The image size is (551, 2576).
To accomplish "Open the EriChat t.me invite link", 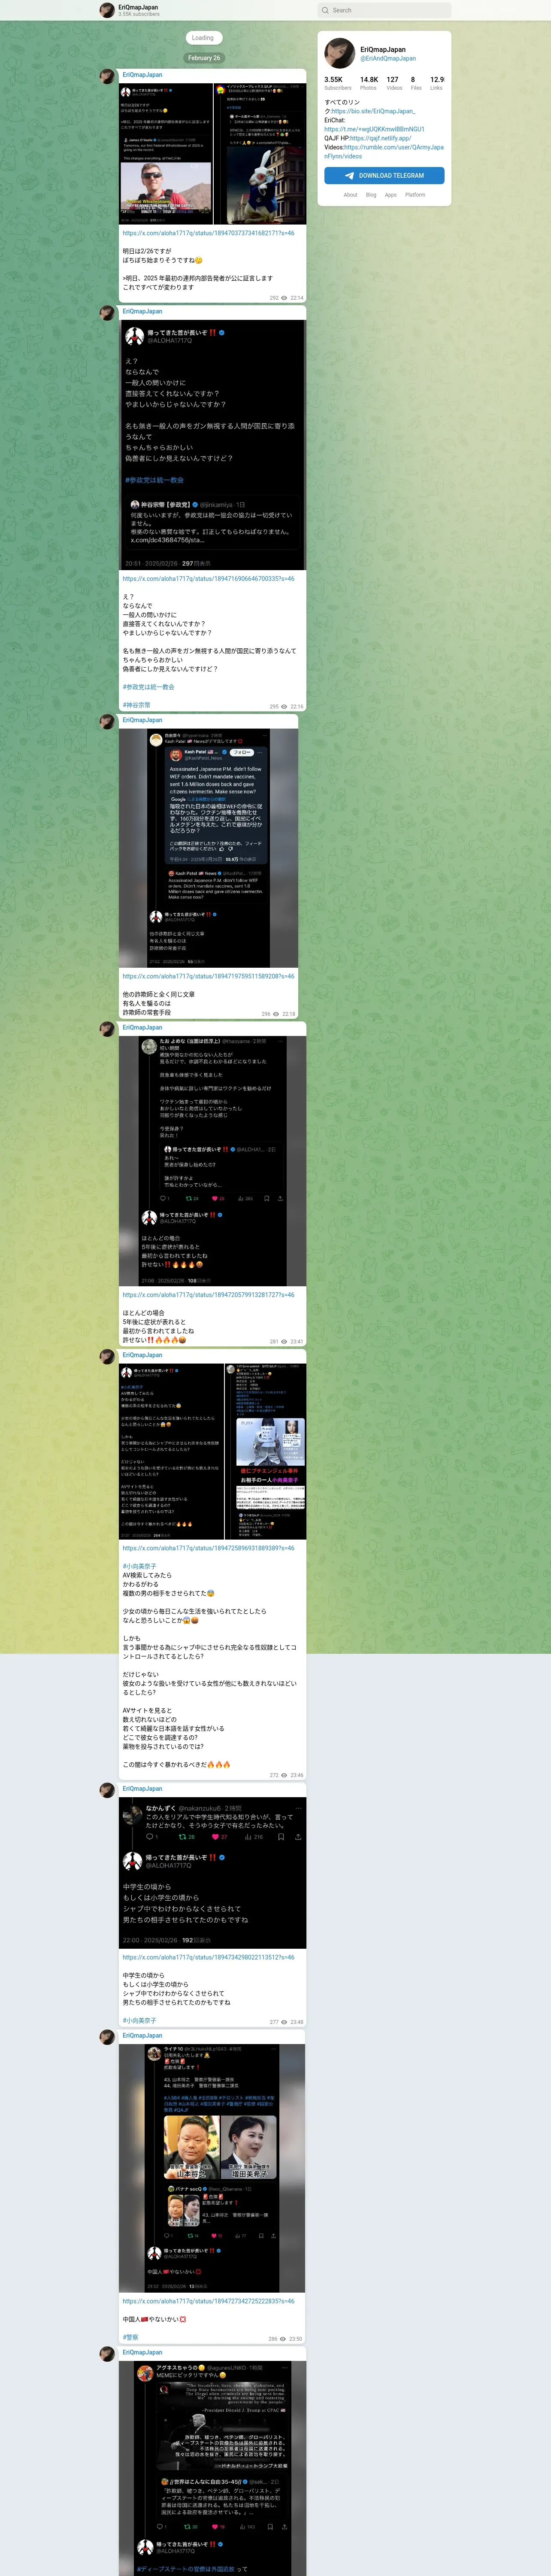I will (x=374, y=129).
